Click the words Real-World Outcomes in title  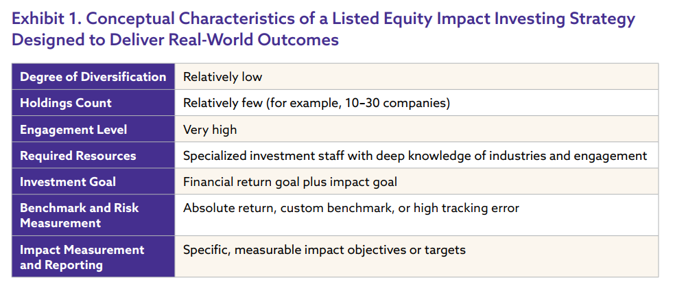pos(254,40)
